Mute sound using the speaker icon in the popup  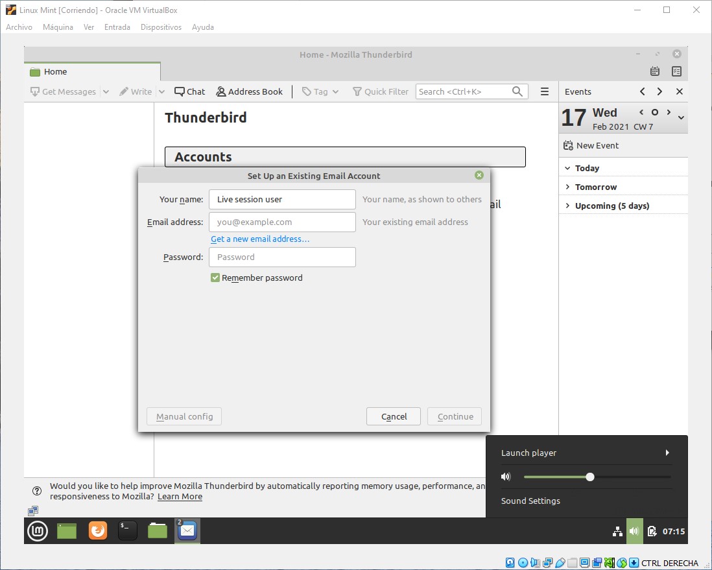click(506, 477)
